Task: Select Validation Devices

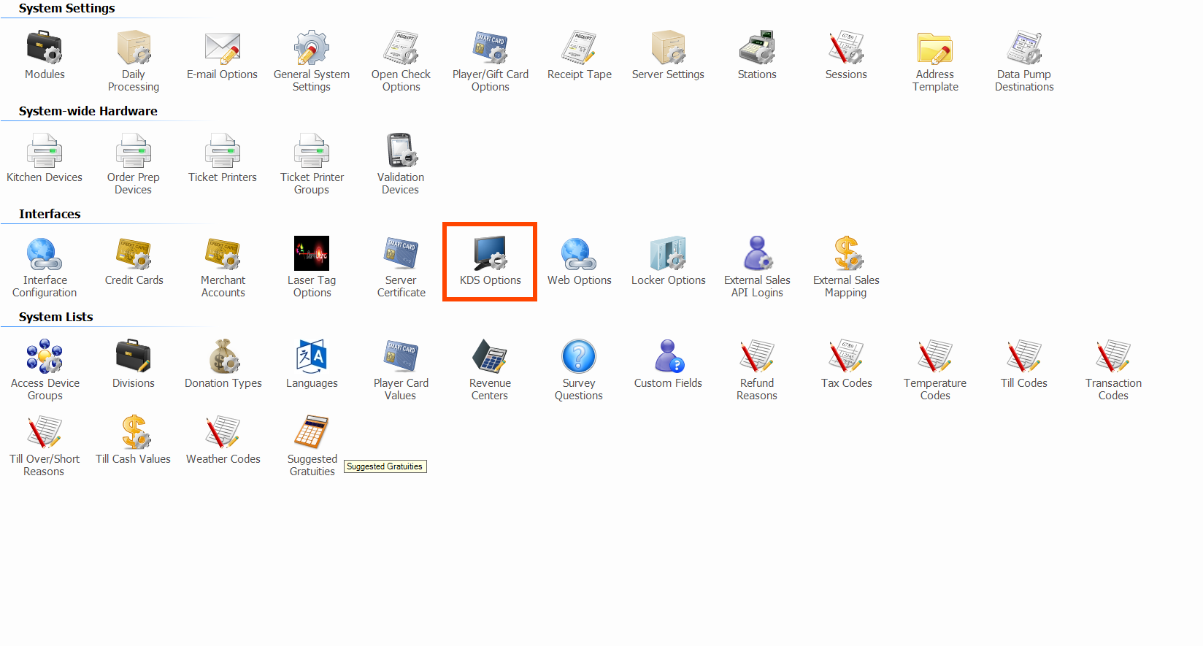Action: pyautogui.click(x=401, y=151)
